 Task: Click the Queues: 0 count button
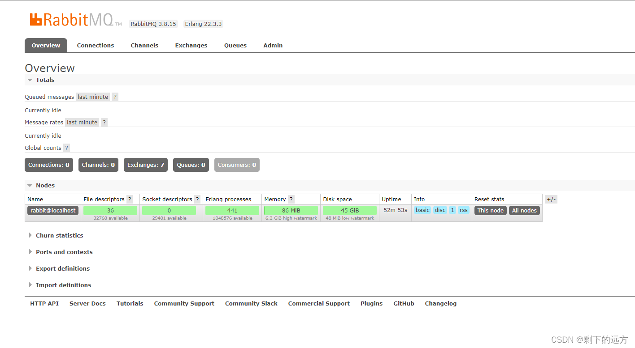(191, 165)
